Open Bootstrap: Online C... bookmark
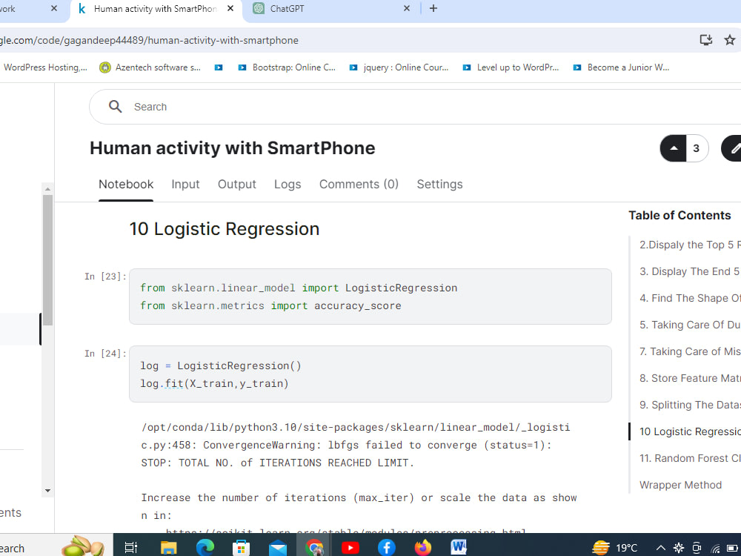741x556 pixels. point(286,67)
